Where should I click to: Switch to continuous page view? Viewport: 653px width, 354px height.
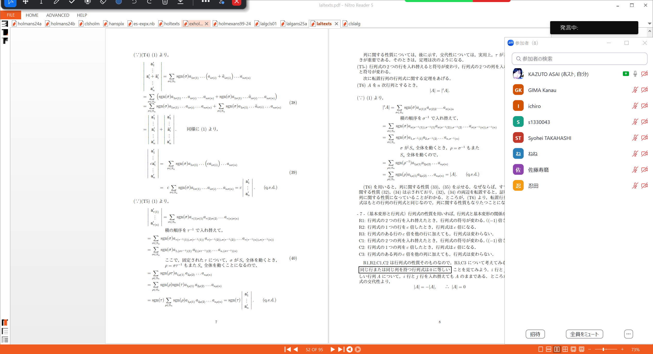[x=549, y=349]
